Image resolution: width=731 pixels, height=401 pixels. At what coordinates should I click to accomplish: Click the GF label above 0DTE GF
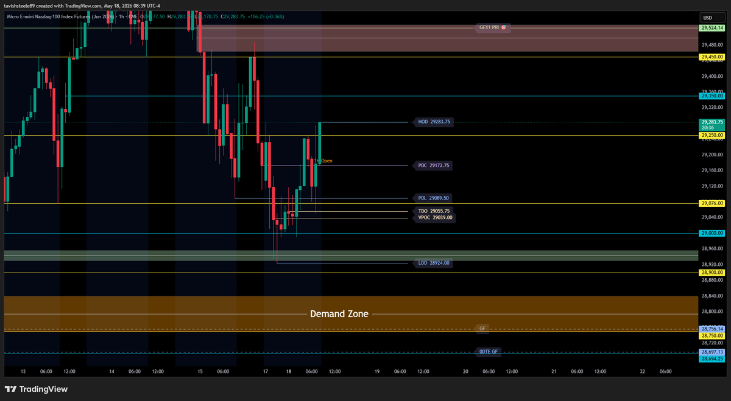point(482,328)
